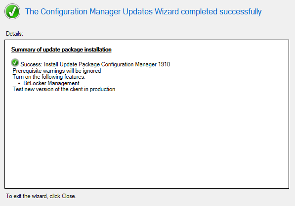Click the Details label
Image resolution: width=295 pixels, height=206 pixels.
pos(14,34)
